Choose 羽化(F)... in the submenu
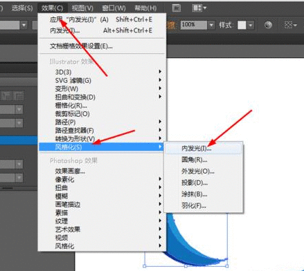Viewport: 304px width, 271px height. [x=204, y=205]
